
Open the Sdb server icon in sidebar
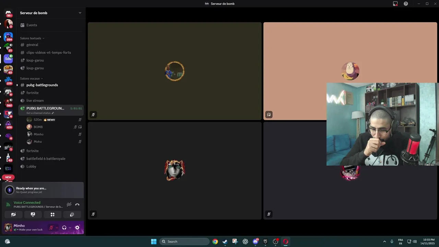coord(8,59)
